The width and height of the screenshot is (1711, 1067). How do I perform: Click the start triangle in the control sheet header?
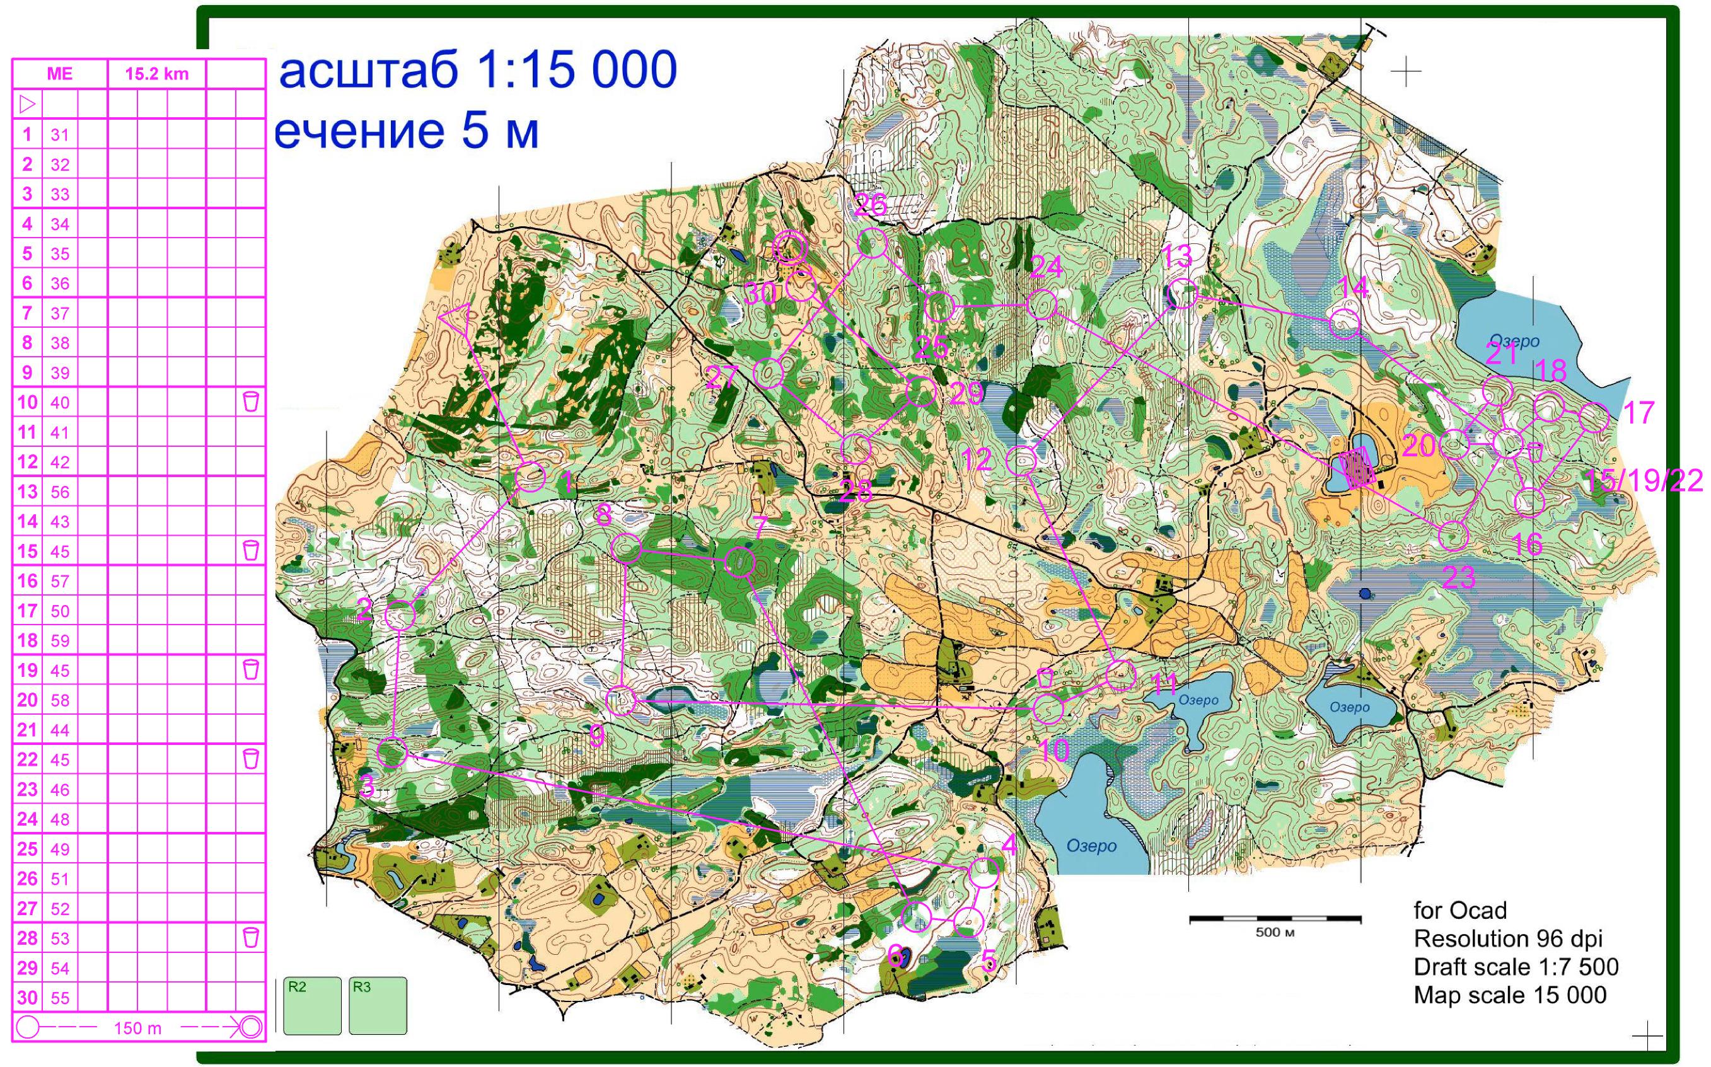(27, 105)
